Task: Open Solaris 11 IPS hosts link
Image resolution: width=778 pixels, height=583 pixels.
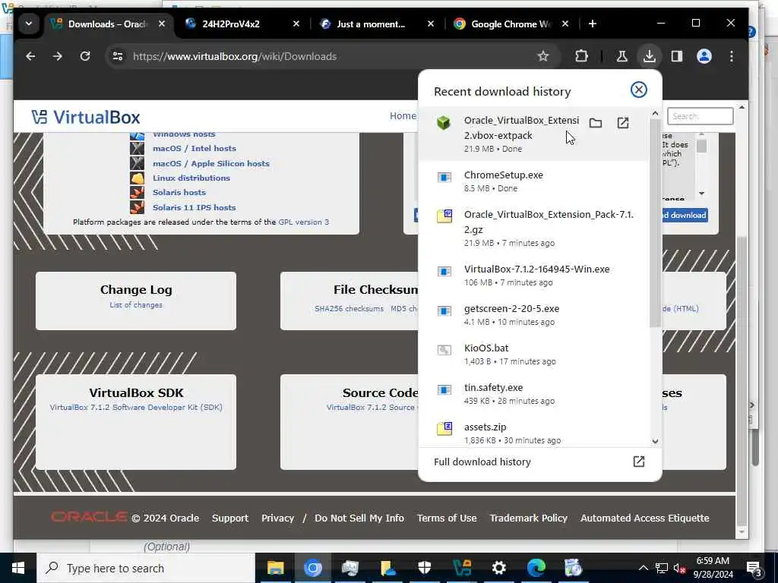Action: (194, 207)
